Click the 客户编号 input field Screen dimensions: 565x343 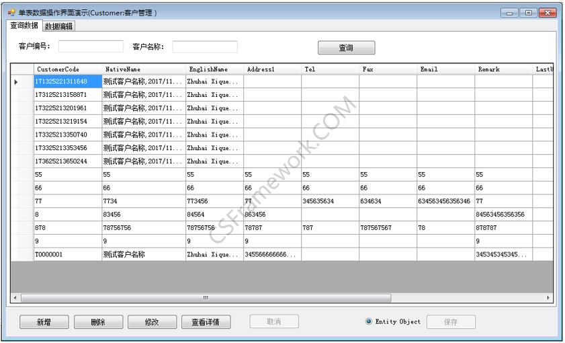pos(91,46)
